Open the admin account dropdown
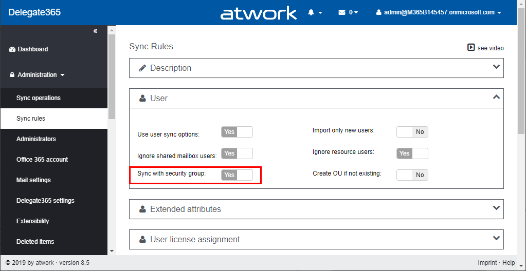 click(499, 13)
